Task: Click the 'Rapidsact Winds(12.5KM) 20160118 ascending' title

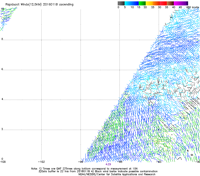Action: click(x=39, y=5)
